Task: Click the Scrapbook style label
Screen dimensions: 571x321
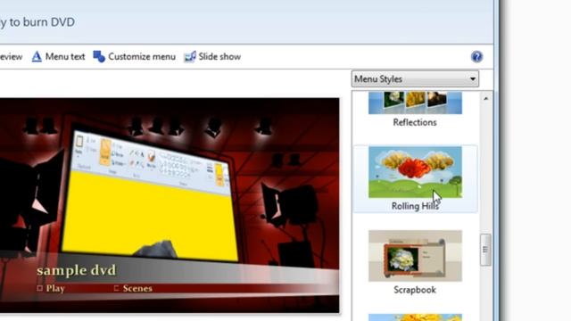Action: pyautogui.click(x=415, y=290)
